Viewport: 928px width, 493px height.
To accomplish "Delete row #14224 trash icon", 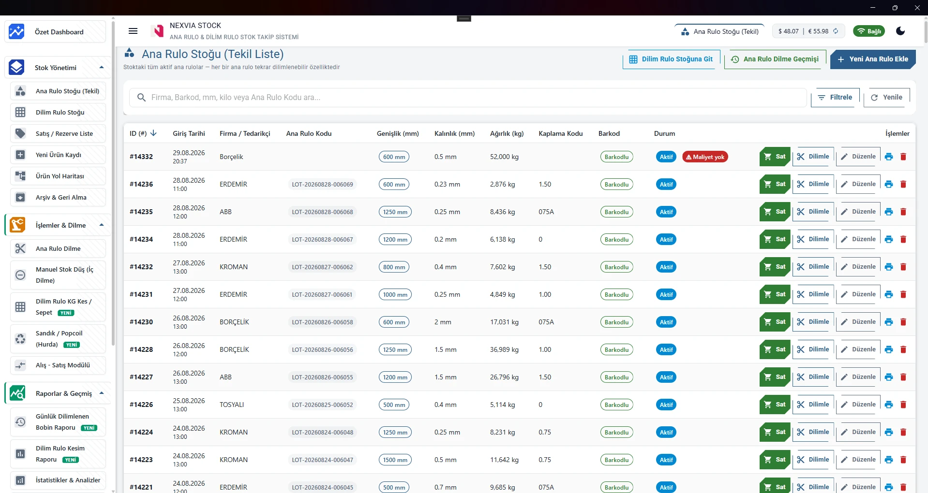I will pos(903,432).
